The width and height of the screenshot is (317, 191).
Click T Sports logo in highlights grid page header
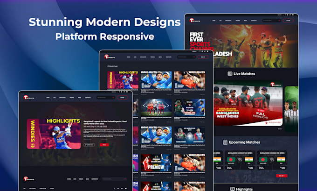point(110,57)
